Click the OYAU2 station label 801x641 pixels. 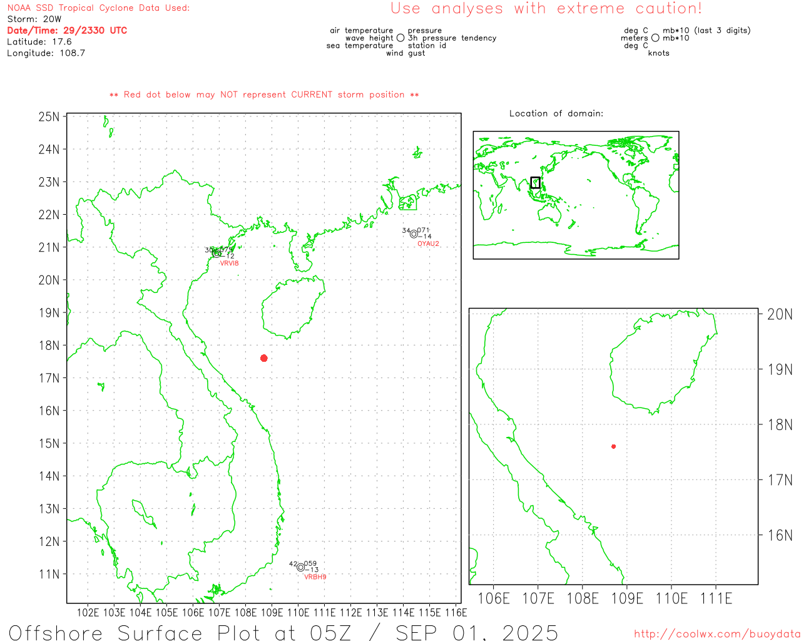click(429, 244)
